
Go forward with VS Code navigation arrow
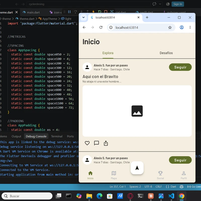(x=23, y=4)
